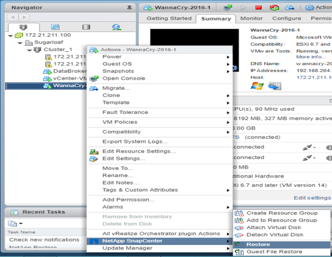The width and height of the screenshot is (332, 257).
Task: Click the Edit settings link
Action: pyautogui.click(x=312, y=198)
